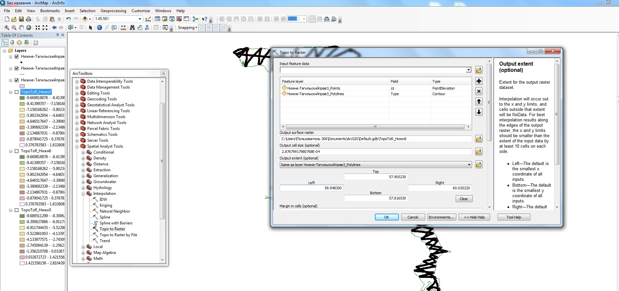This screenshot has height=291, width=619.
Task: Uncheck the Нижне-Тагильский layer with point symbol
Action: click(17, 56)
